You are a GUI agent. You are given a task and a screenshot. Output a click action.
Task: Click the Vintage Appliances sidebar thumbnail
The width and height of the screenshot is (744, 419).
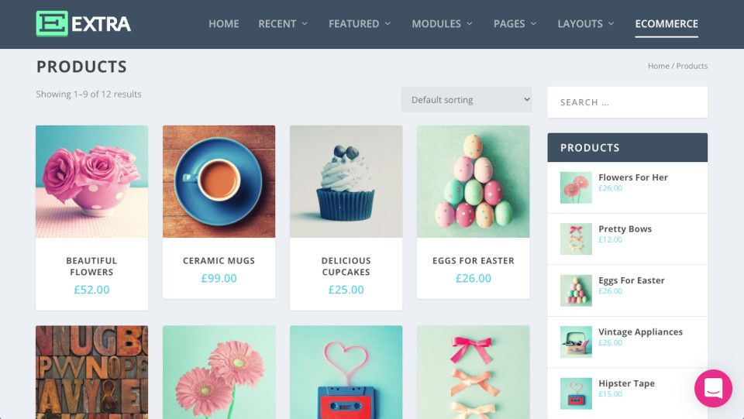576,342
